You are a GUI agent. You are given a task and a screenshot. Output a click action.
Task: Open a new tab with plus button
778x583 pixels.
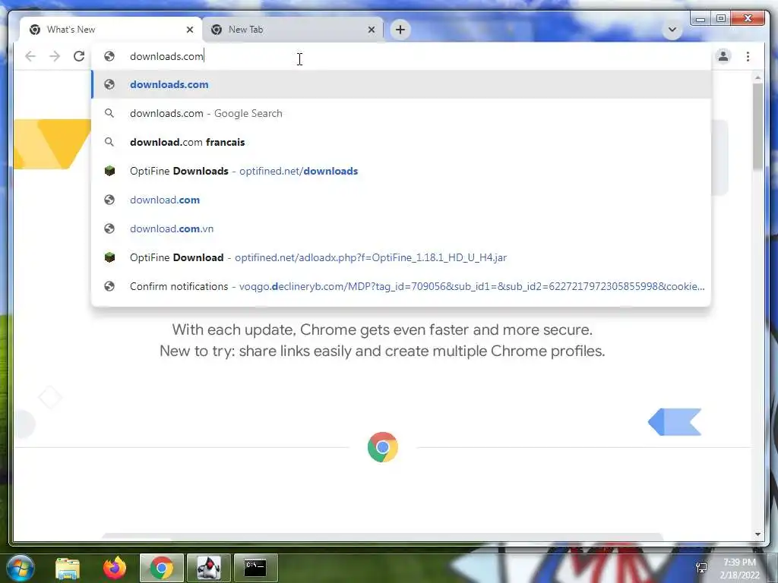(400, 30)
